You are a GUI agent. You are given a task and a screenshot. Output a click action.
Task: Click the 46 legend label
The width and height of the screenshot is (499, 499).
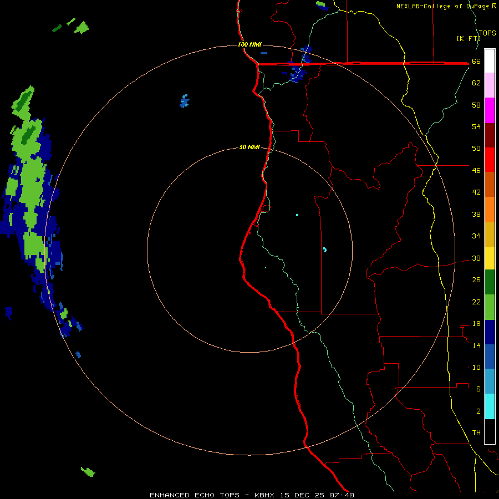pos(476,171)
